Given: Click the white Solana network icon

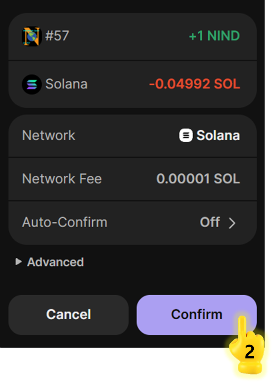Looking at the screenshot, I should 186,135.
